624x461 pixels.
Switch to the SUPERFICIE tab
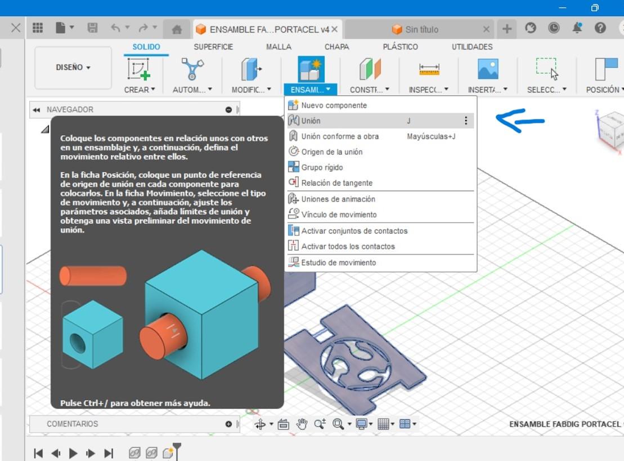[213, 47]
